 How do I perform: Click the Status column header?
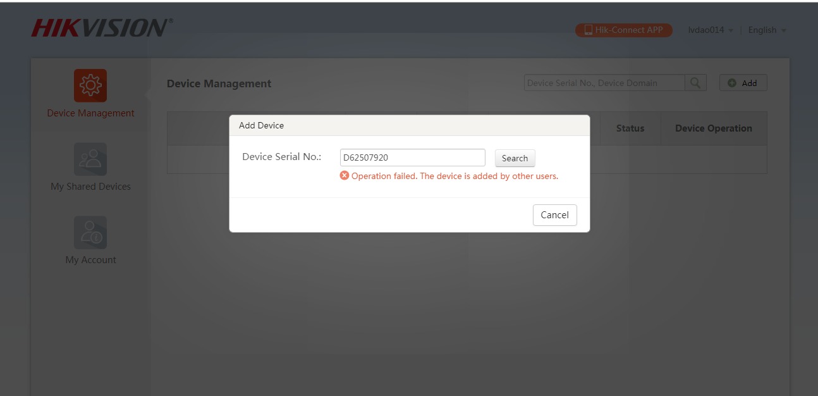tap(630, 128)
